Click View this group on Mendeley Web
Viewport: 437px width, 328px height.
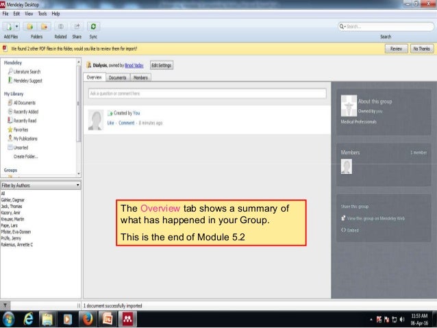tap(375, 218)
